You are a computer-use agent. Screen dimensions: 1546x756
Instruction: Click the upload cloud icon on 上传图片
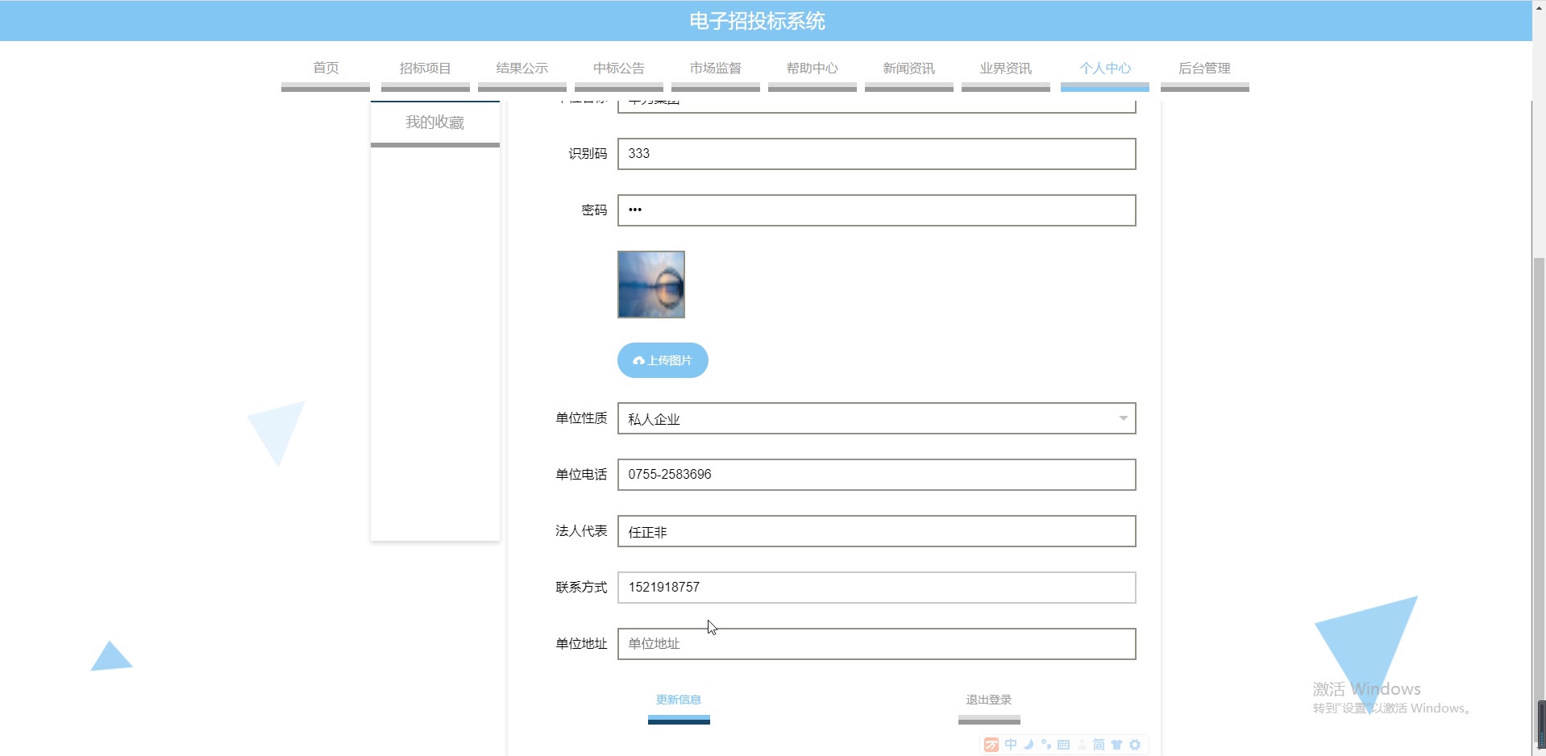click(x=638, y=360)
